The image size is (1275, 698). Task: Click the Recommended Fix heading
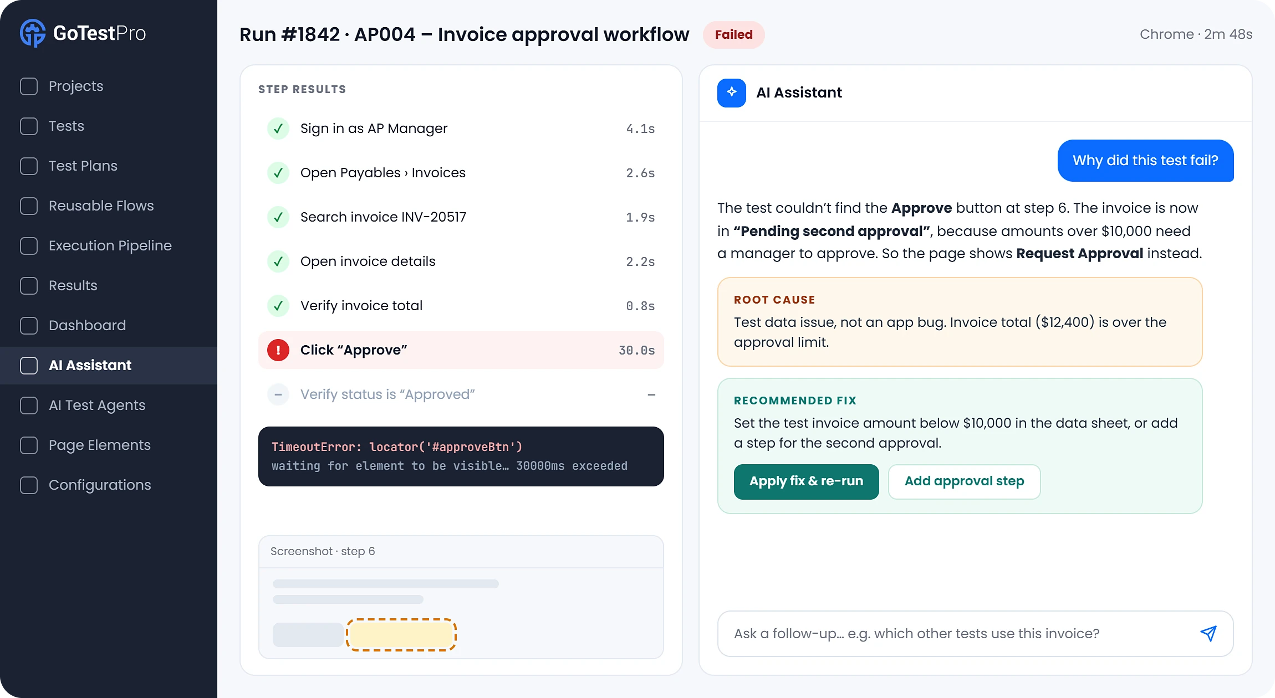(x=795, y=401)
